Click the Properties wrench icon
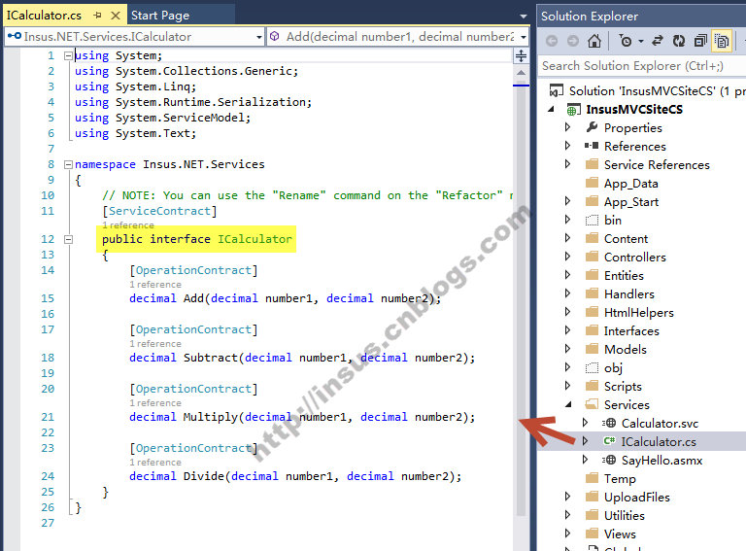The height and width of the screenshot is (551, 746). [592, 127]
